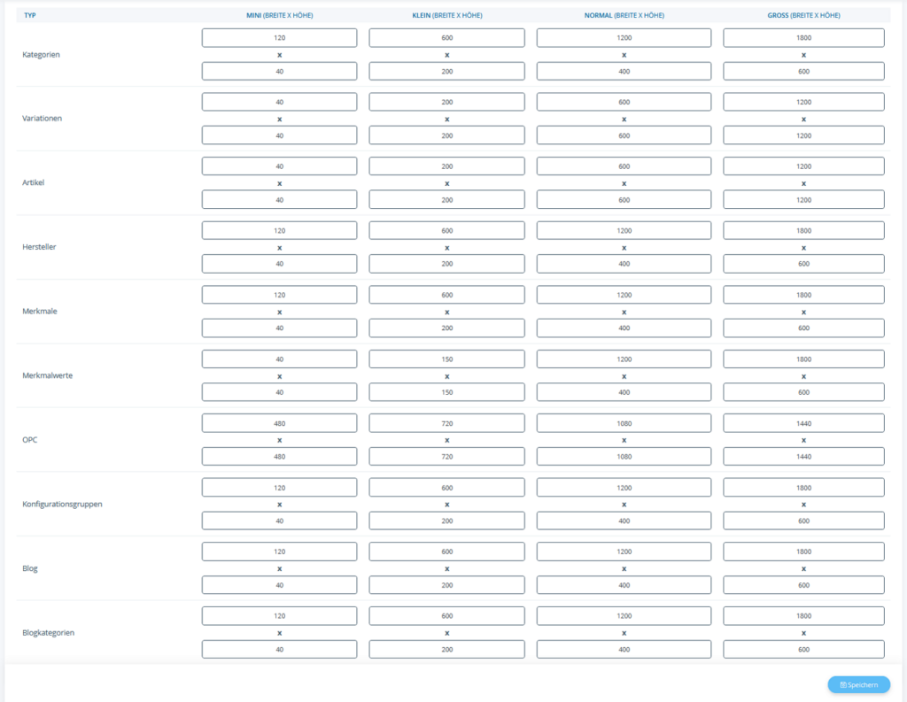Select the Artikel gross width field
Viewport: 907px width, 702px height.
(803, 166)
